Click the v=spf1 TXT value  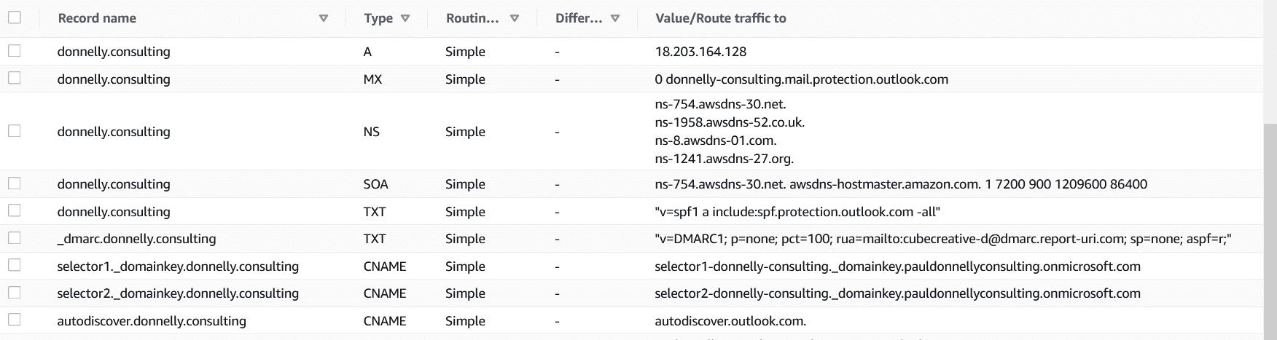798,212
